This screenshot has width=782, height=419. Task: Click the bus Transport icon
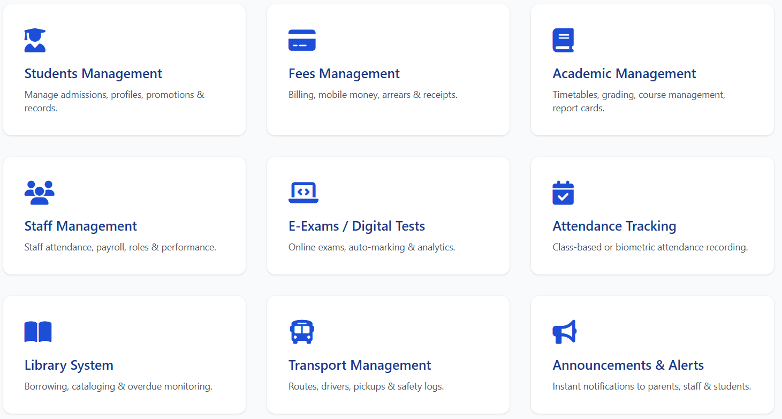point(302,332)
